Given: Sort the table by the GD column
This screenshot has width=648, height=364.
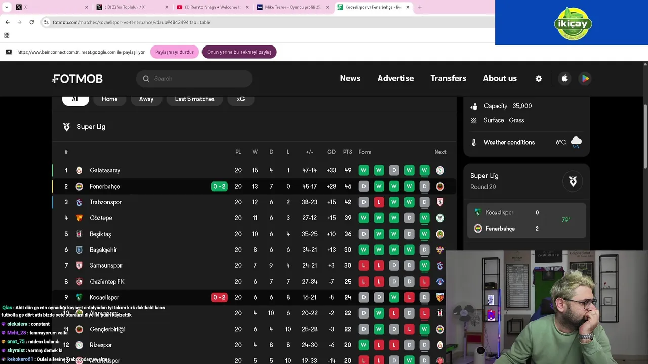Looking at the screenshot, I should click(331, 152).
